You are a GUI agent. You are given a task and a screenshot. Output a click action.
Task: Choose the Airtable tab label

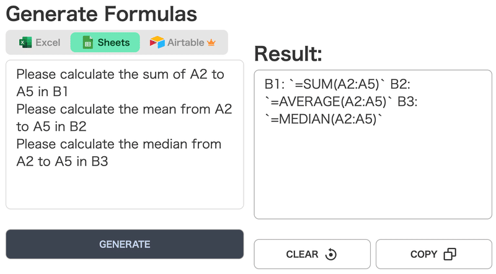(x=185, y=42)
